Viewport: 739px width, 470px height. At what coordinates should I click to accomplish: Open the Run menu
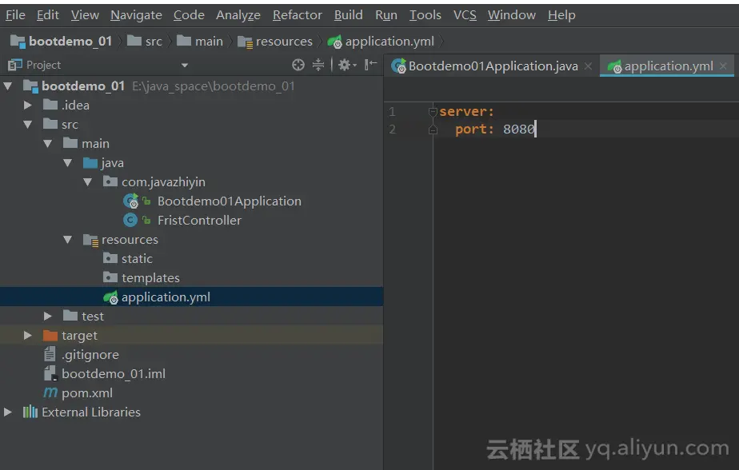(386, 15)
